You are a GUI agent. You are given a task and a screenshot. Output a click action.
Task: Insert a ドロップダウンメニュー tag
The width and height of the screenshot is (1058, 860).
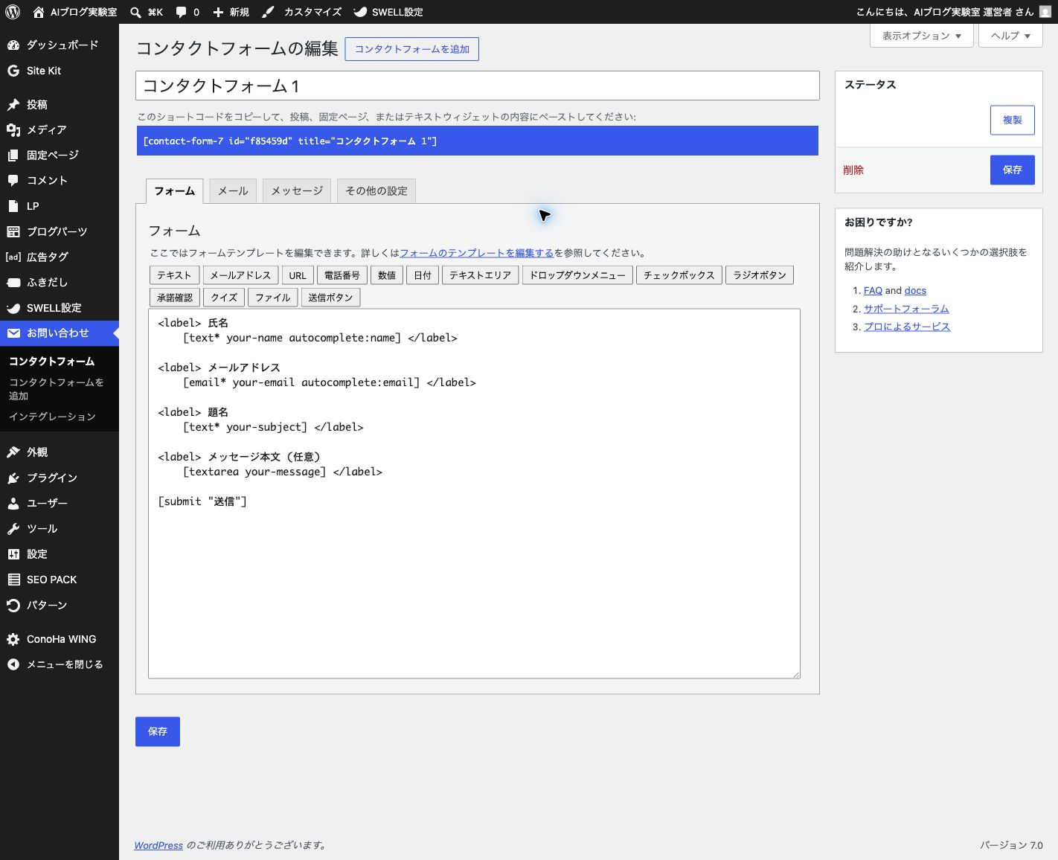(x=577, y=275)
